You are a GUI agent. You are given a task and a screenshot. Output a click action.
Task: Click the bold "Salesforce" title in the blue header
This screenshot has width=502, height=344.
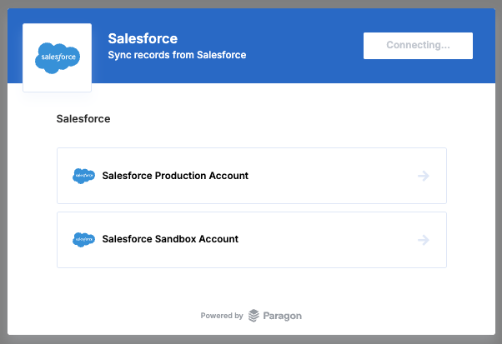143,38
